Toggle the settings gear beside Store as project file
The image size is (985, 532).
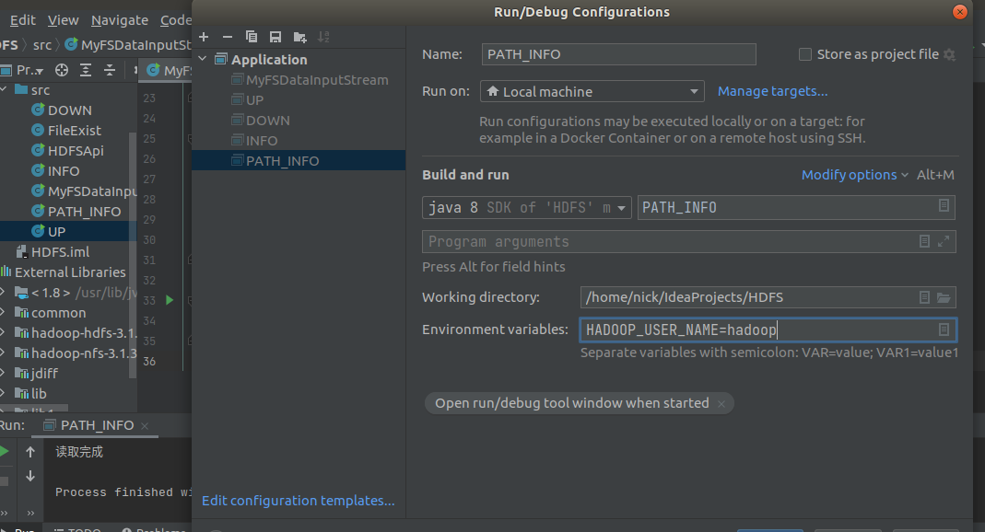tap(949, 53)
